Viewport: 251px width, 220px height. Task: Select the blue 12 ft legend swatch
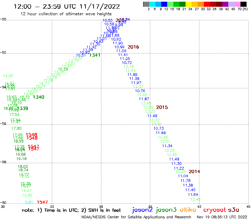(x=164, y=4)
